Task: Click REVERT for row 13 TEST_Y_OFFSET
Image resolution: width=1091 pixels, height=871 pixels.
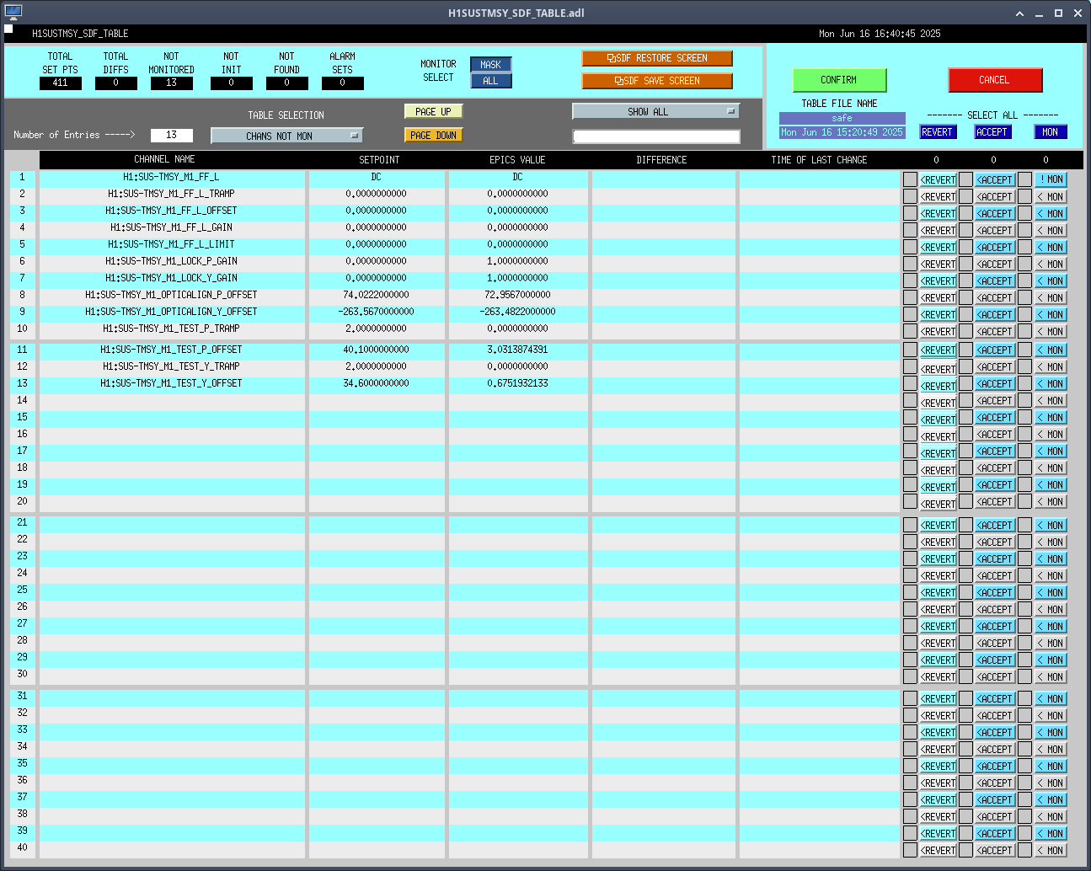Action: [x=938, y=386]
